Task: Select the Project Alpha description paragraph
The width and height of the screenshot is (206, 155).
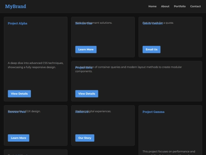Action: (x=35, y=65)
